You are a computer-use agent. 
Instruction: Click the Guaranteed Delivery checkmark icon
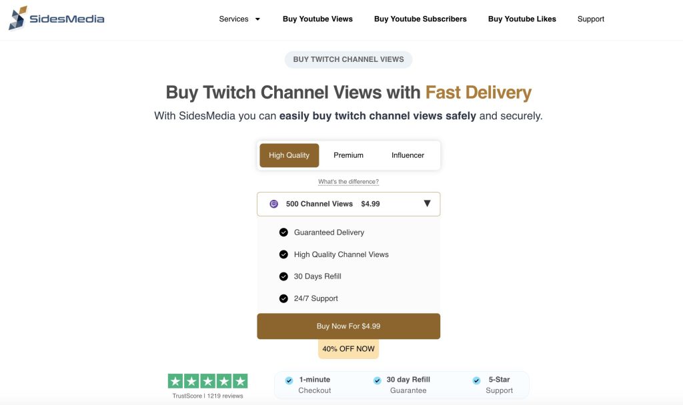[283, 232]
